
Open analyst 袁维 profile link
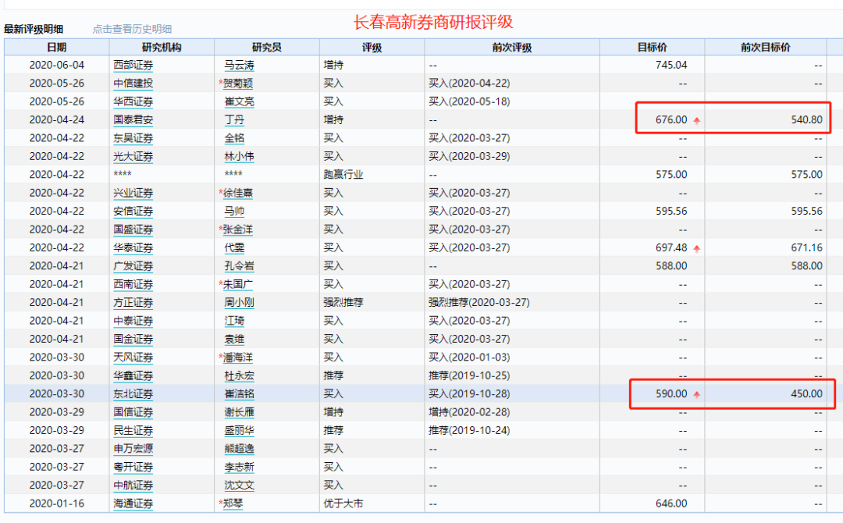[234, 340]
